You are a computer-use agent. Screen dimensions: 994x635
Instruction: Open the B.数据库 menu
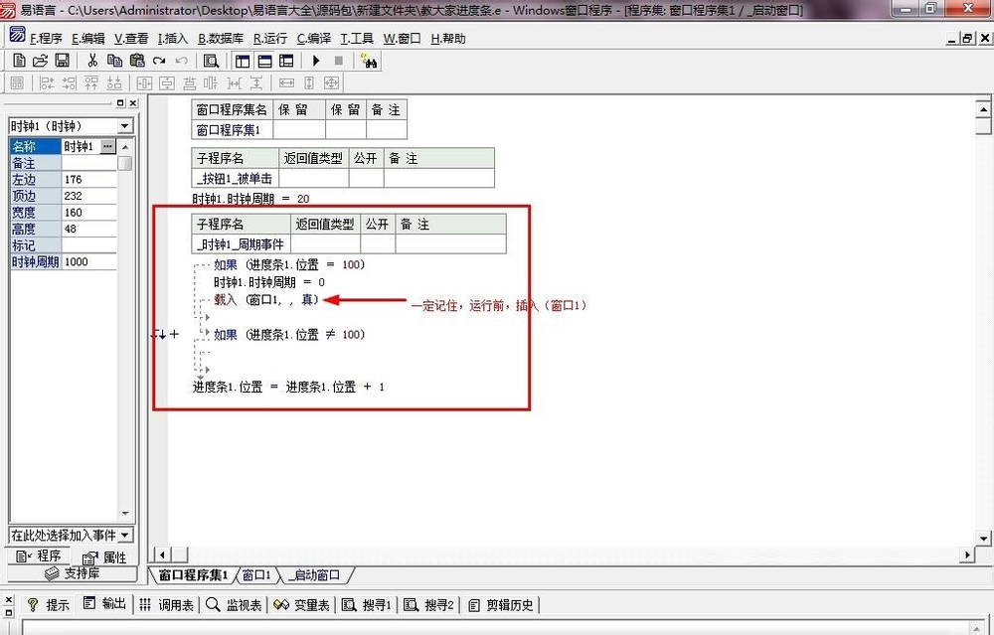coord(221,39)
